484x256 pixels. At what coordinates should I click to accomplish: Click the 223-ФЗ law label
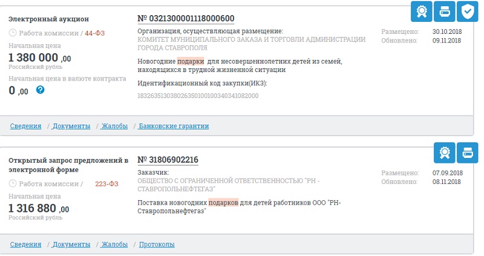click(107, 184)
